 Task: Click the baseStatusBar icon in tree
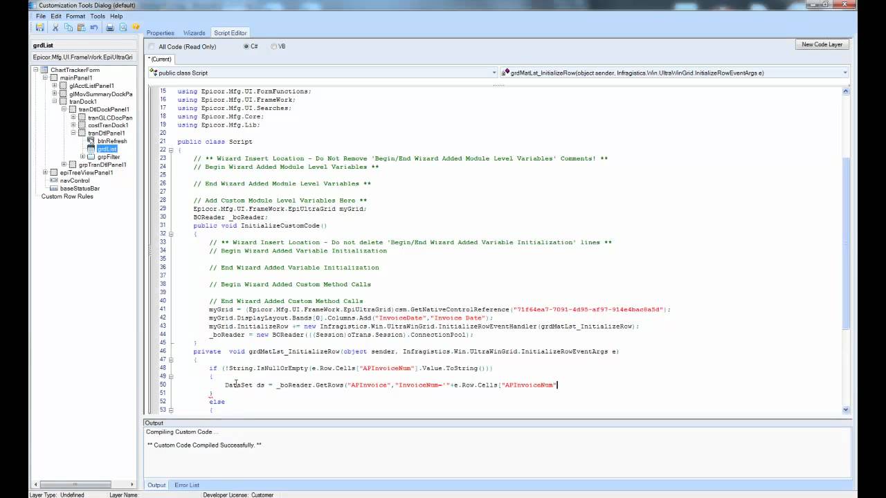pyautogui.click(x=54, y=188)
